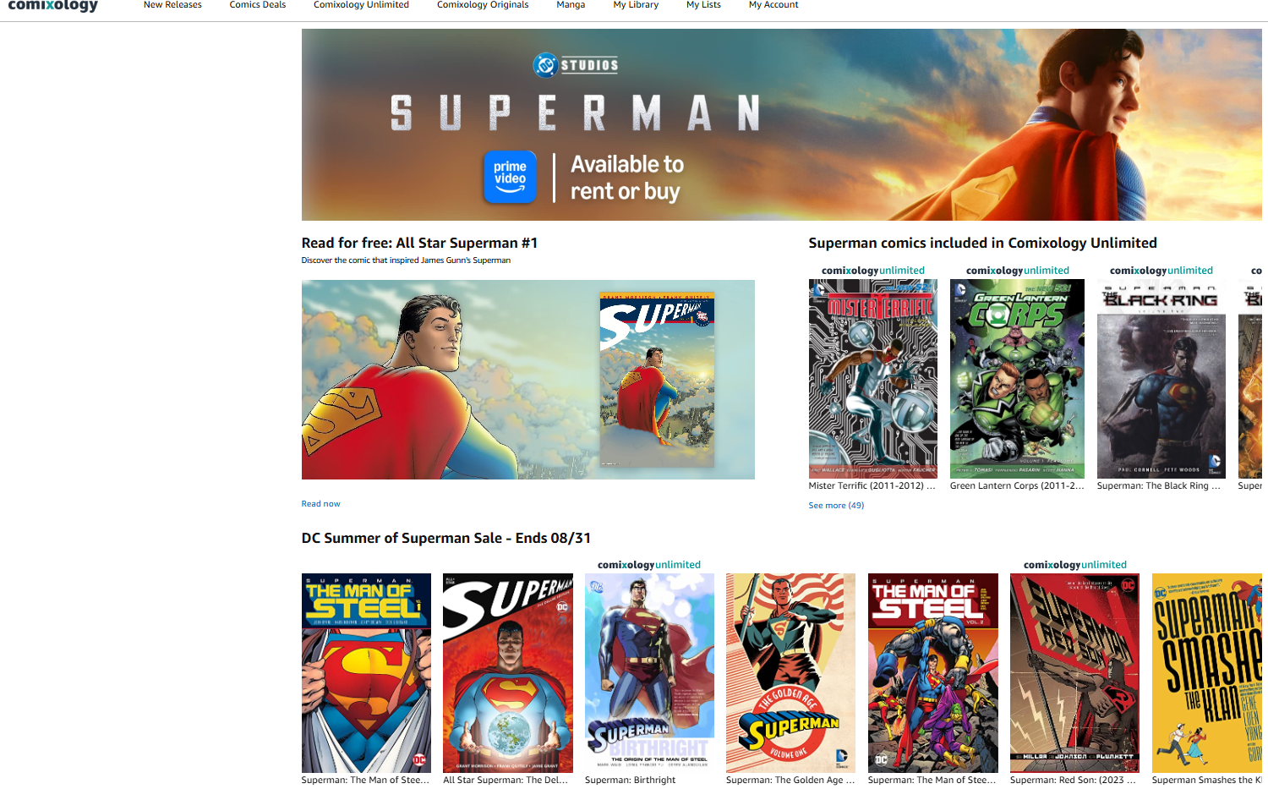Open My Lists in the navigation
This screenshot has height=789, width=1268.
[703, 5]
